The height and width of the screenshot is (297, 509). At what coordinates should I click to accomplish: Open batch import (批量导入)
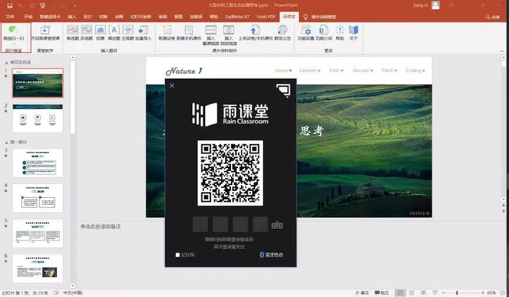(143, 33)
